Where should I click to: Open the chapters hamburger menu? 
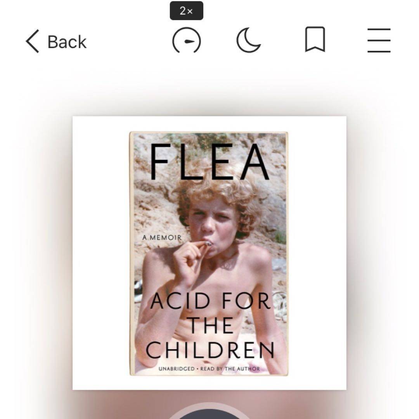379,40
